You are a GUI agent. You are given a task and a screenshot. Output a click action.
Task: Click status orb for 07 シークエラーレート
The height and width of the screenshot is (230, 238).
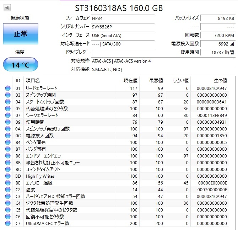pos(8,115)
